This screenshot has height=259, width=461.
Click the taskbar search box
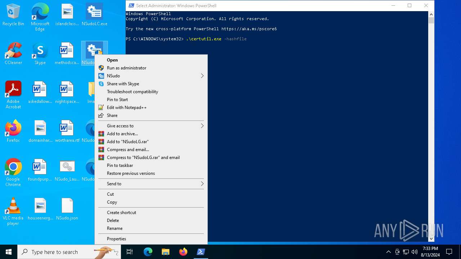[69, 252]
